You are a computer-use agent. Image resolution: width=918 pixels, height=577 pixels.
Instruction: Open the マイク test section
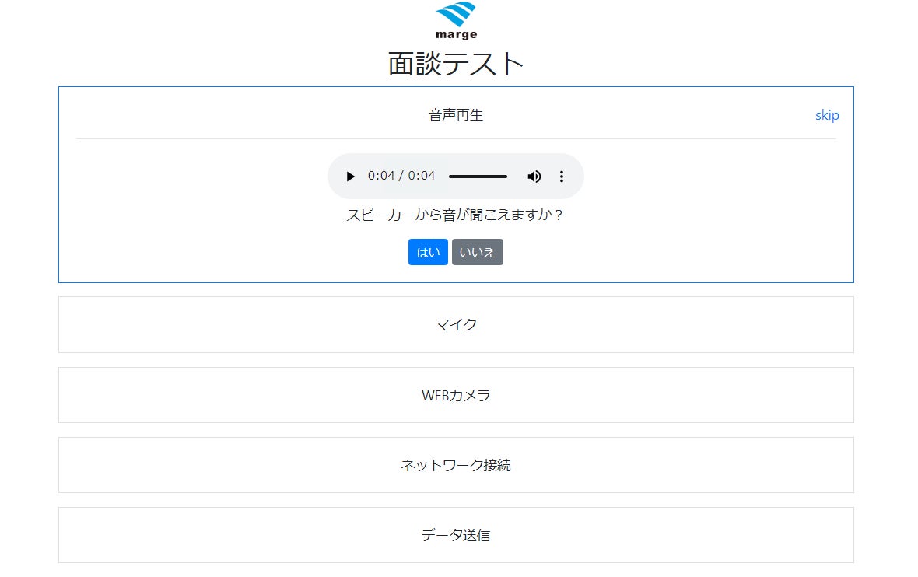[x=456, y=325]
